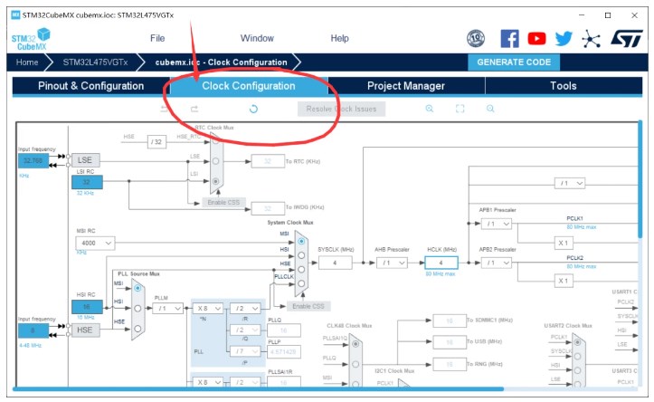The image size is (654, 402).
Task: Select HSE in the PLL Source Mux
Action: pyautogui.click(x=137, y=329)
